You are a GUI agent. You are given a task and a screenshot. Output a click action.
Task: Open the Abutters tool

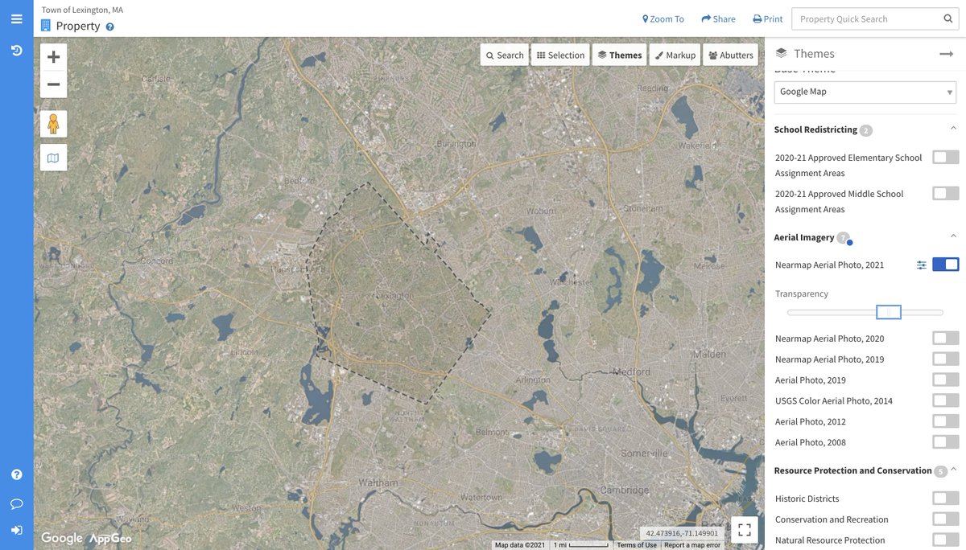tap(731, 55)
